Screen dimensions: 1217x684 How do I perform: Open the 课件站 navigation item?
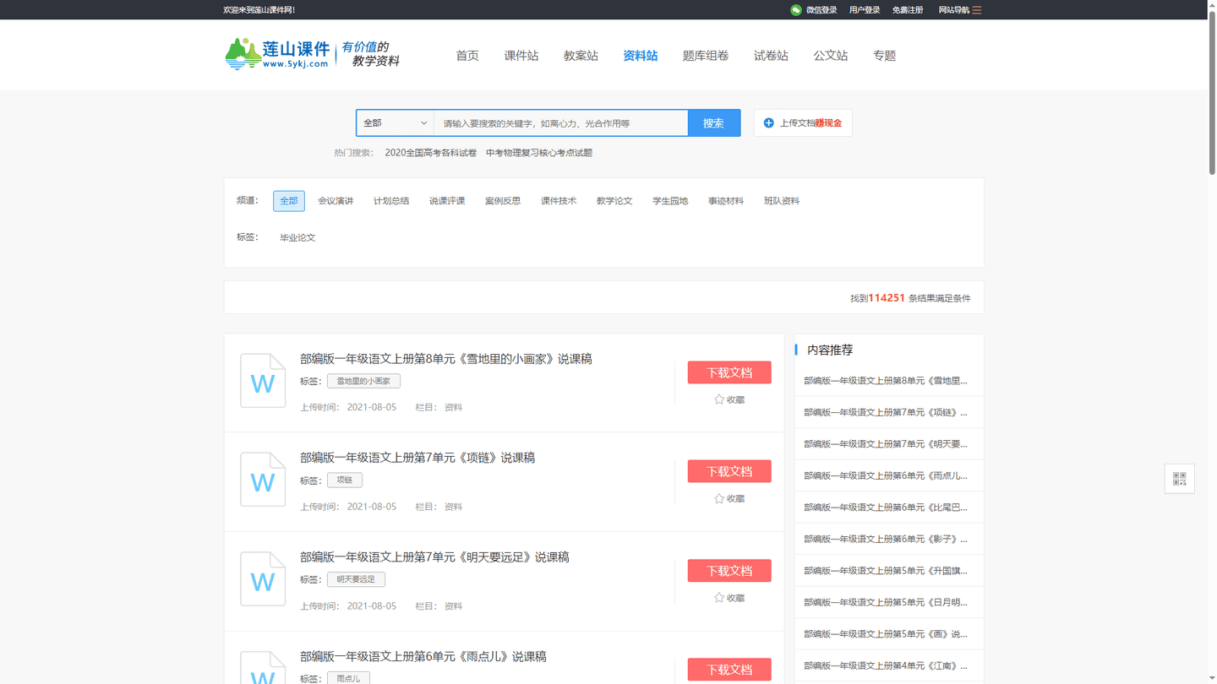[521, 56]
